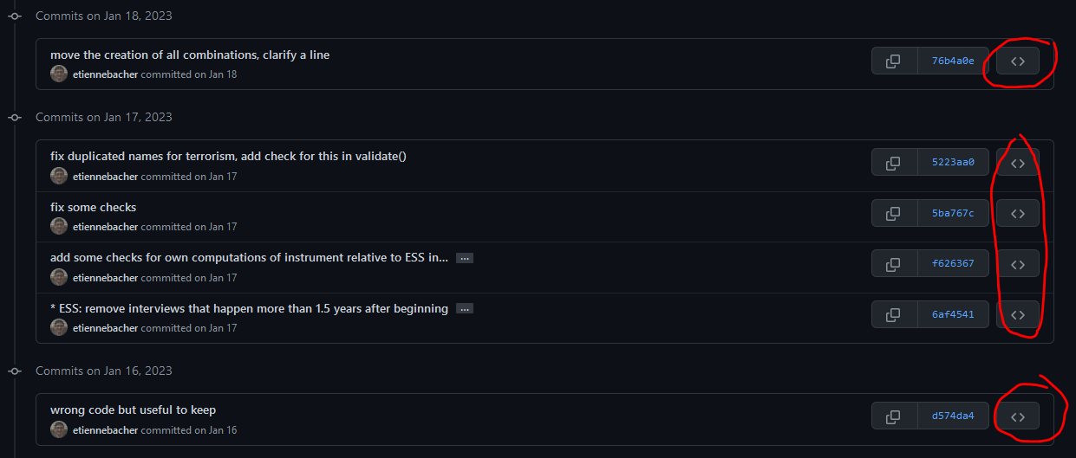Screen dimensions: 1076x458
Task: Browse repository at commit 5ba767c
Action: click(x=1018, y=213)
